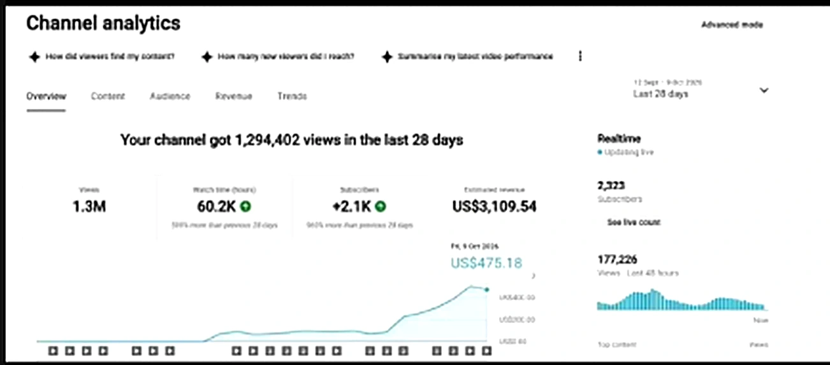Click "500% more than previous 28 days" note
This screenshot has width=830, height=365.
click(x=224, y=225)
